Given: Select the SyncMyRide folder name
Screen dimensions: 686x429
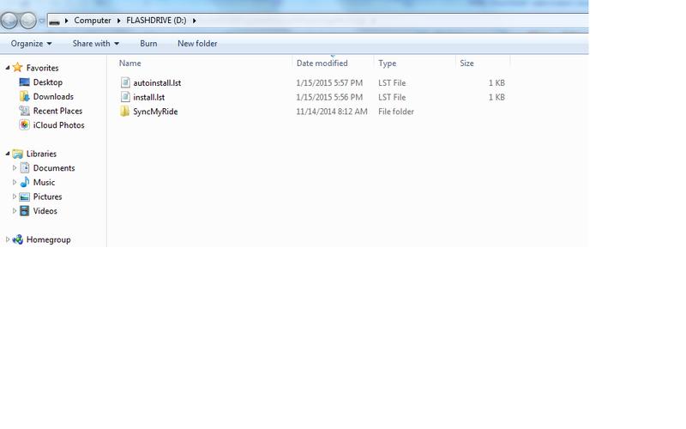Looking at the screenshot, I should tap(155, 112).
